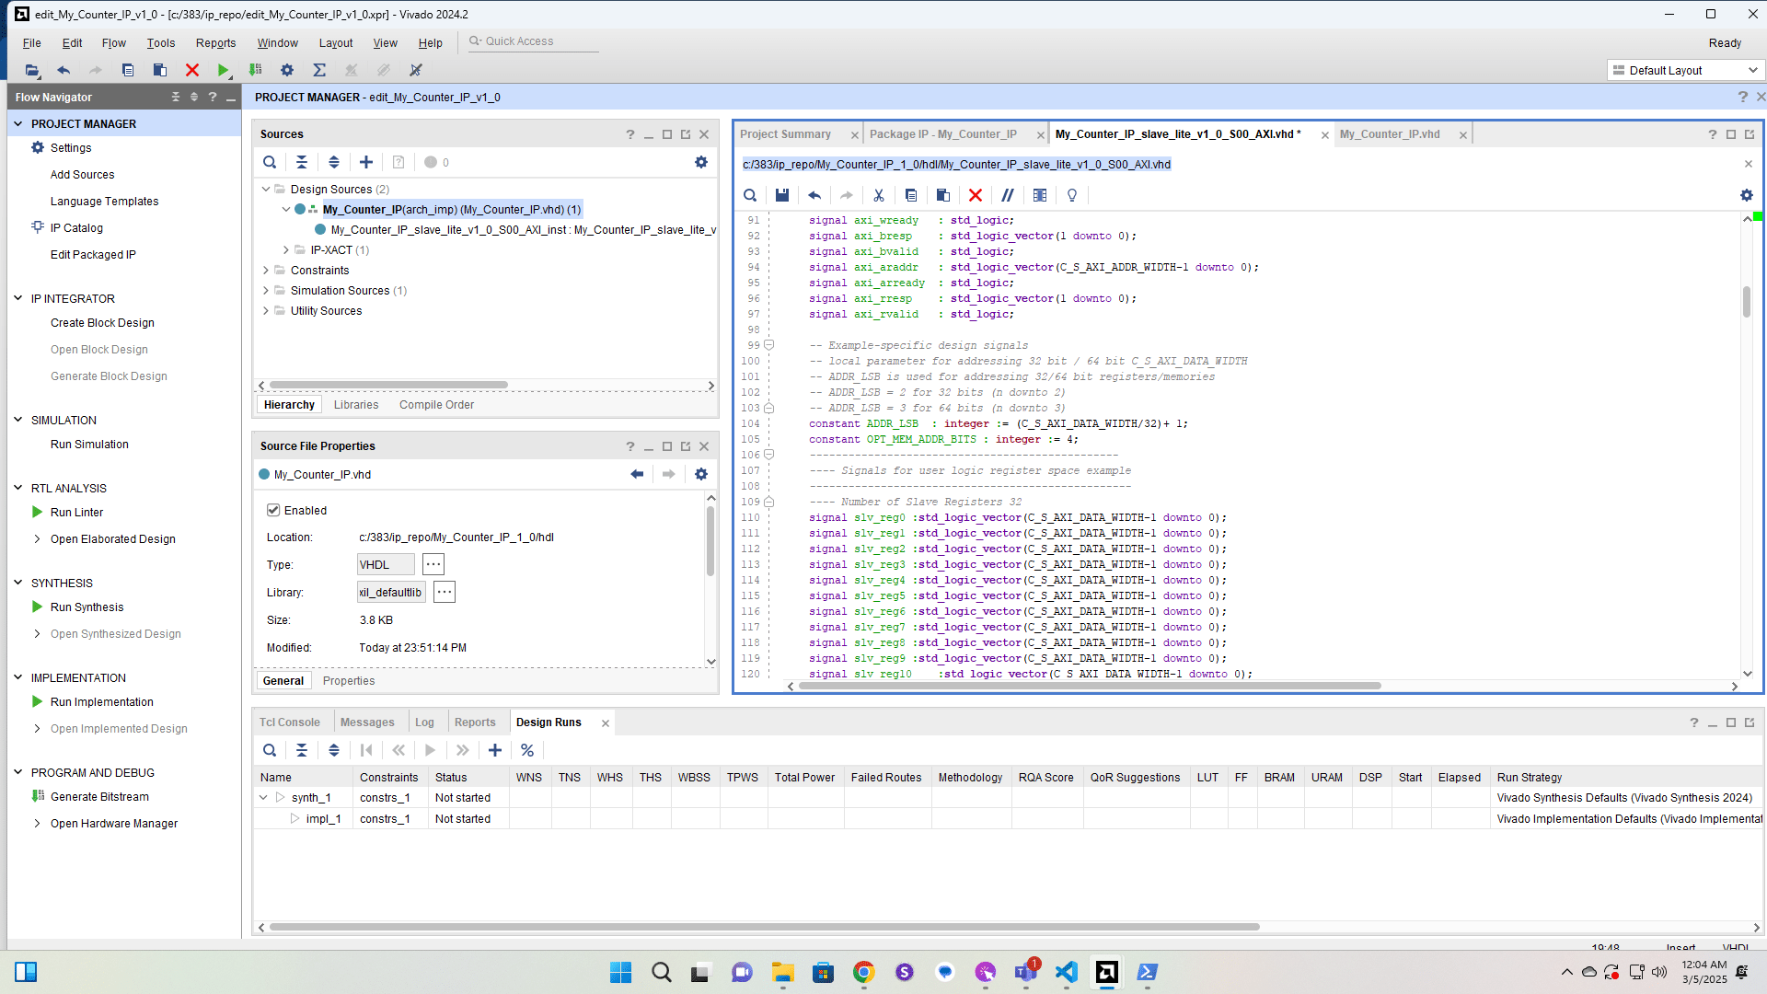
Task: Collapse code fold marker at line 99
Action: point(769,345)
